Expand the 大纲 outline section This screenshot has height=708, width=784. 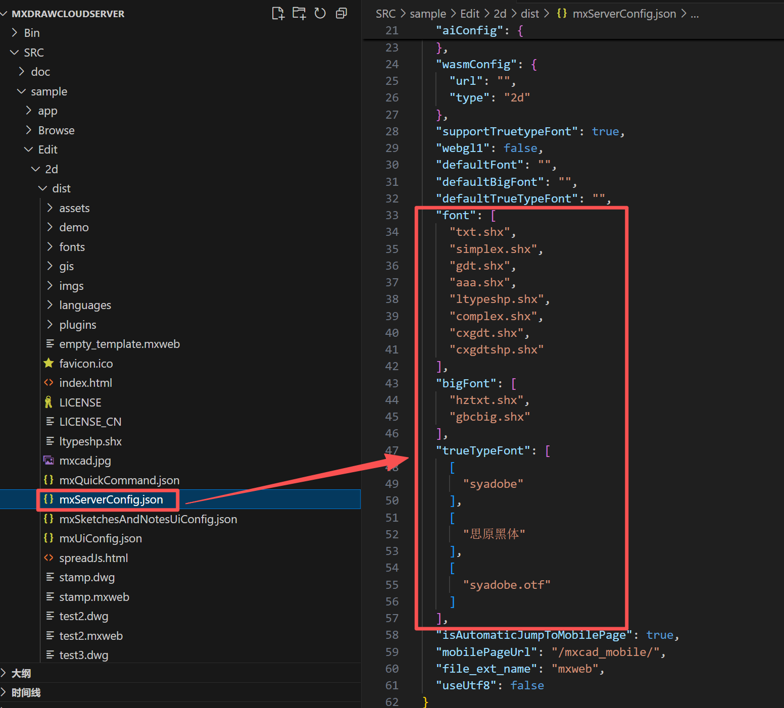pos(21,673)
